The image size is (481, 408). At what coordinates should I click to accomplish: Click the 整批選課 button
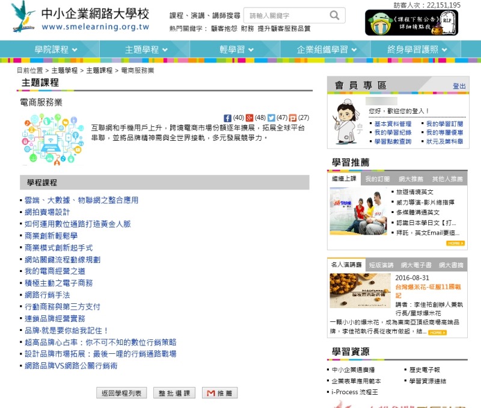[174, 393]
